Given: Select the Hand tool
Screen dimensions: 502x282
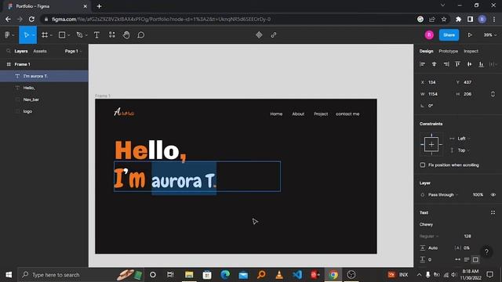Looking at the screenshot, I should click(126, 34).
